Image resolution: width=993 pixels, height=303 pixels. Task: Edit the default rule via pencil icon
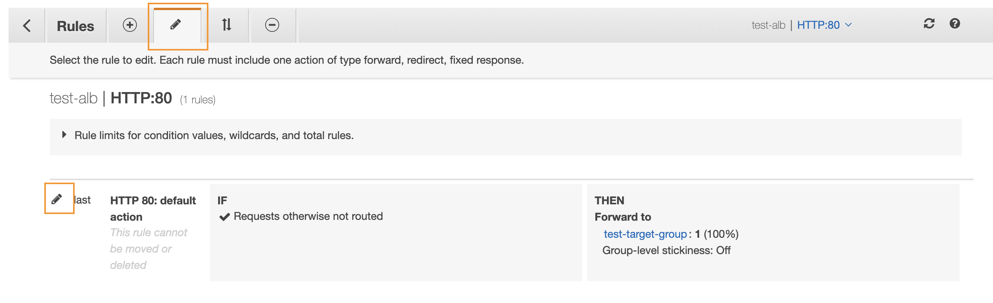pos(57,199)
